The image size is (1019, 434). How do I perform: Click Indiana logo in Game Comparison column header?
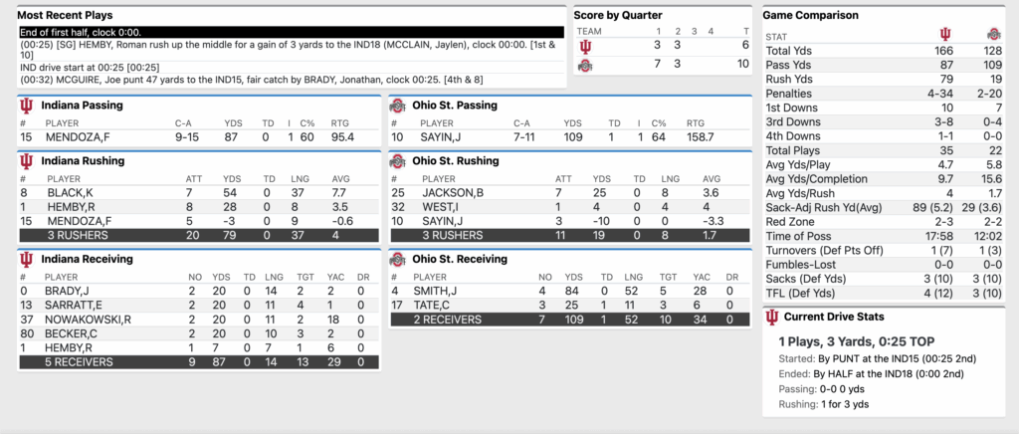[x=943, y=36]
